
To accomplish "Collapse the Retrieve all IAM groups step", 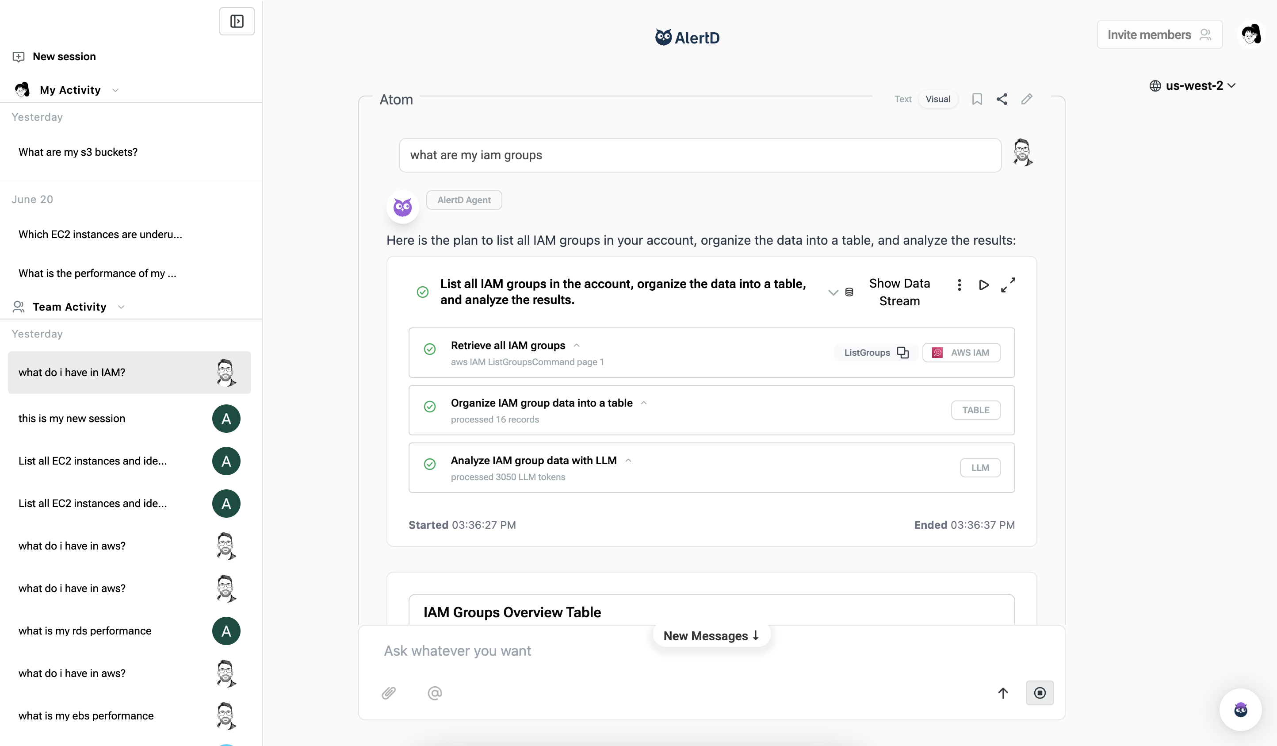I will click(x=576, y=345).
